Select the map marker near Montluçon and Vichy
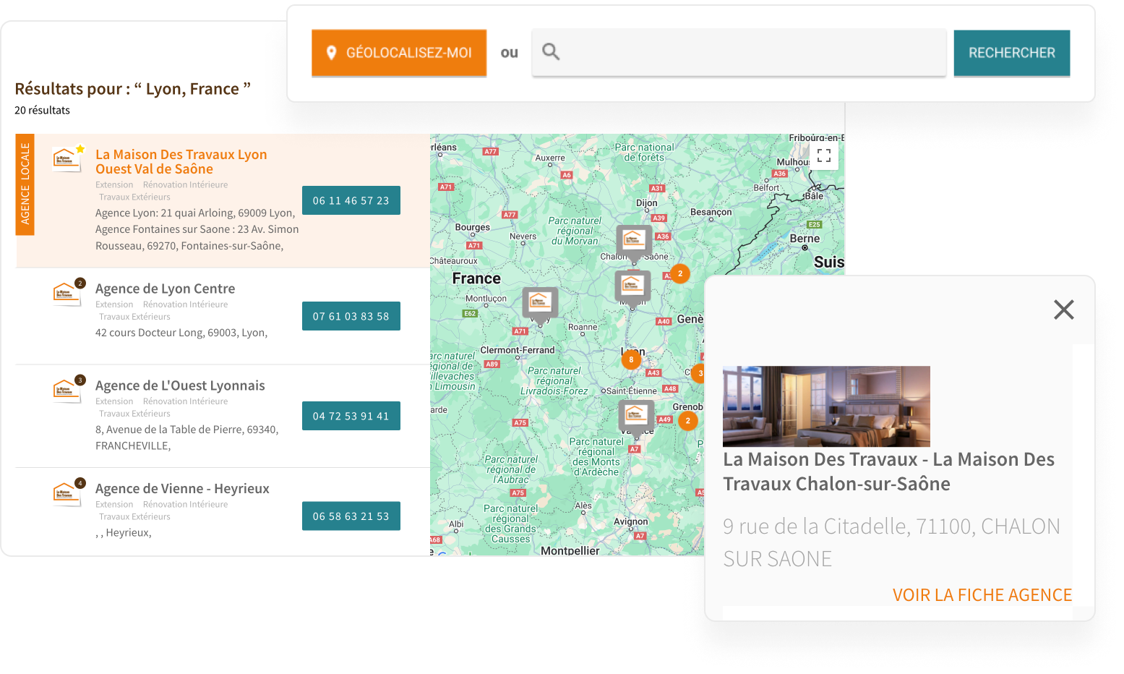Viewport: 1124px width, 674px height. [540, 305]
